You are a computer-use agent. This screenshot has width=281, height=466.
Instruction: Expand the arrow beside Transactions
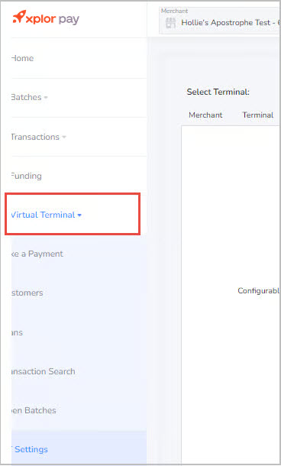pos(64,137)
